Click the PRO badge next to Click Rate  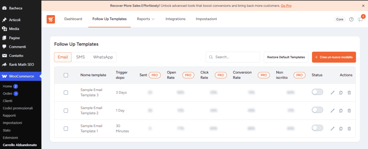click(221, 75)
